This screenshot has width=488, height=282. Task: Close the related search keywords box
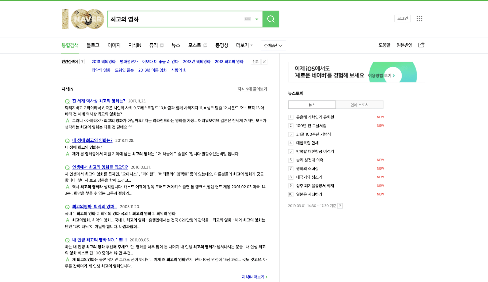(264, 62)
